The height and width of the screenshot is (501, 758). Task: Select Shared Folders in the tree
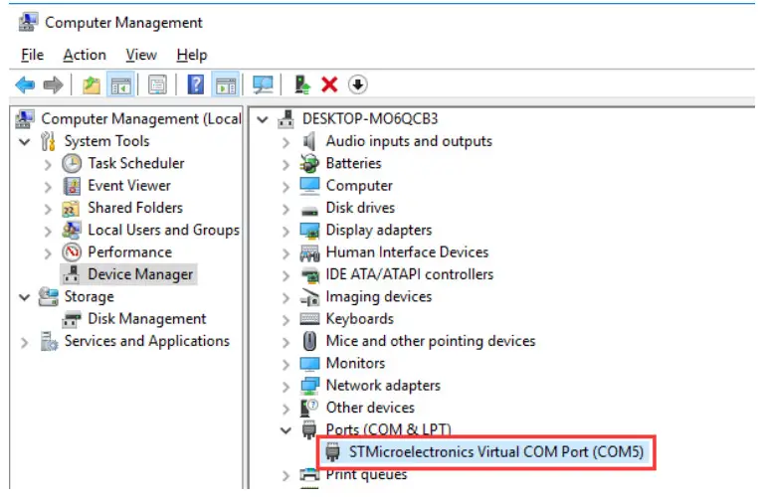pos(135,208)
